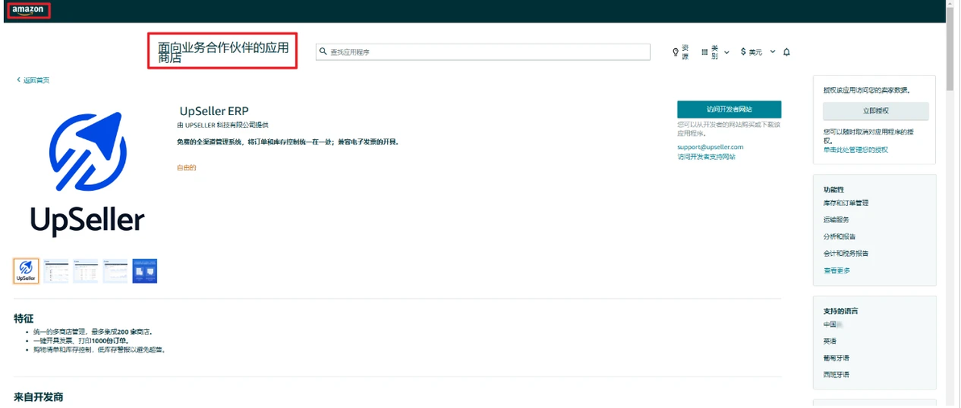Click 购物清单和库存控制 feature bullet
The width and height of the screenshot is (961, 408).
(99, 350)
